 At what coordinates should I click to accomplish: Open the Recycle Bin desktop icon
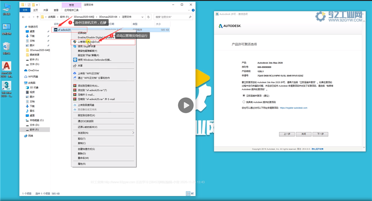[x=7, y=48]
